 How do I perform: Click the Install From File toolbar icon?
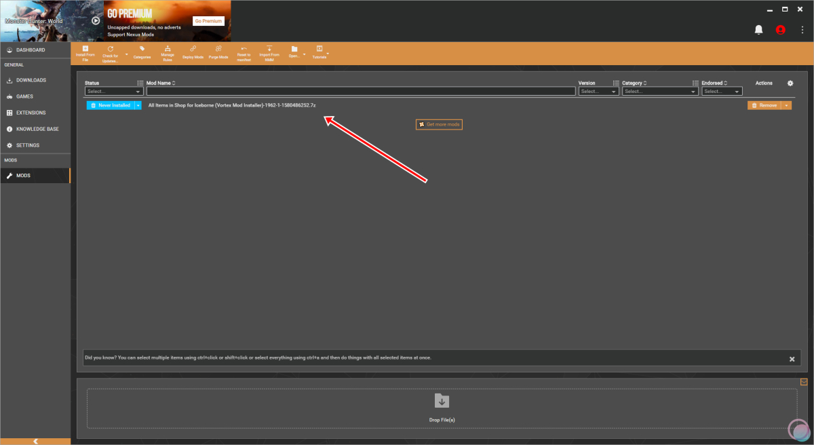[85, 49]
